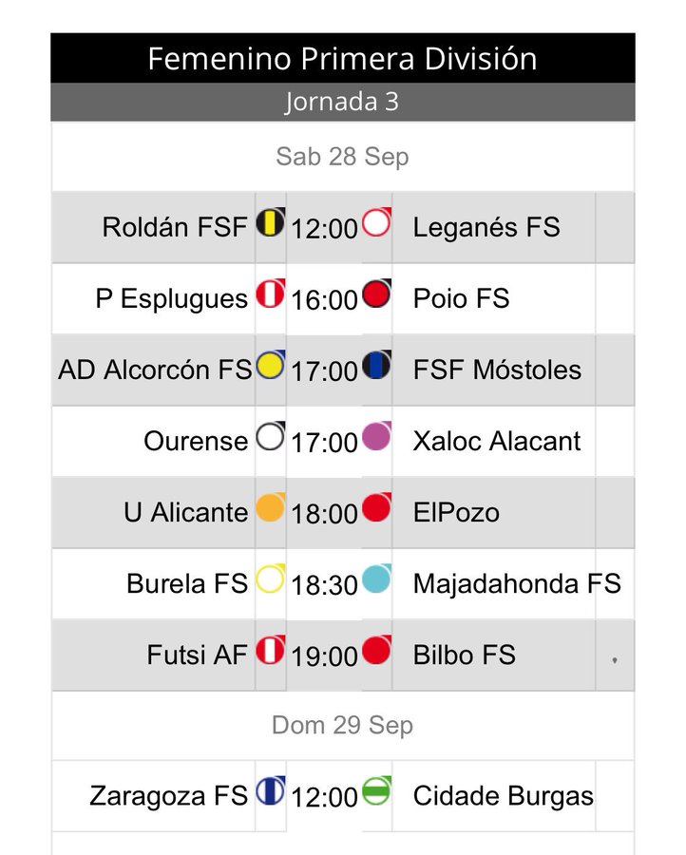Open Ourense team name link

click(196, 441)
